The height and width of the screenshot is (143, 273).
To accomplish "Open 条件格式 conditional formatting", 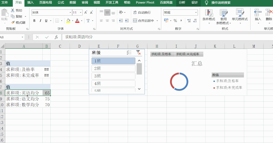I will [209, 16].
